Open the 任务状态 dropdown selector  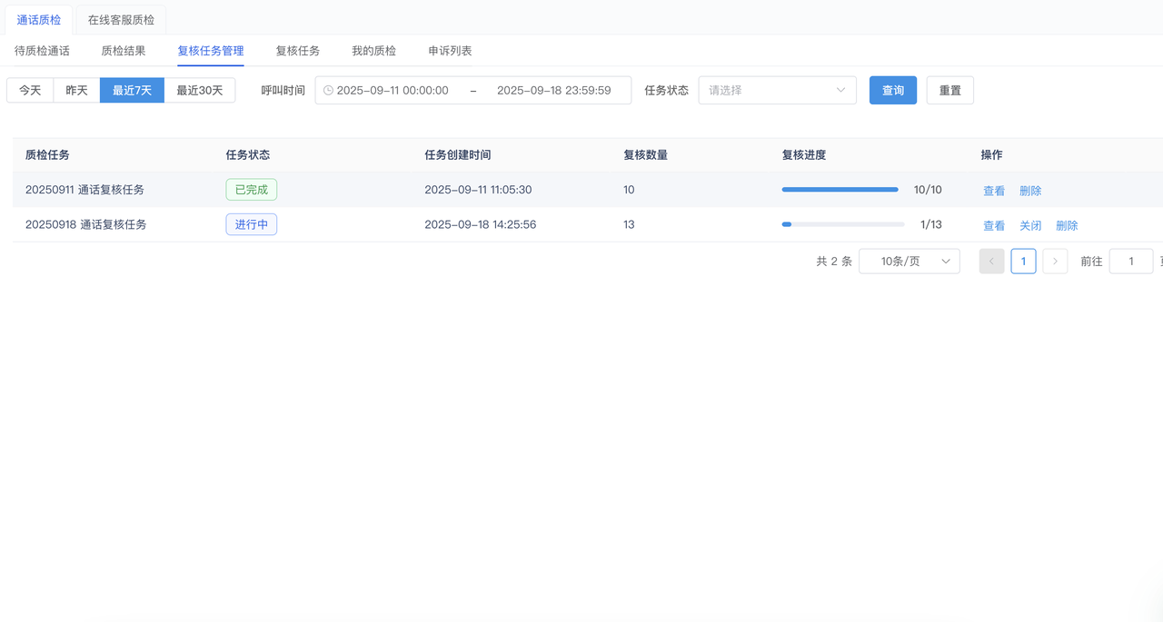777,91
